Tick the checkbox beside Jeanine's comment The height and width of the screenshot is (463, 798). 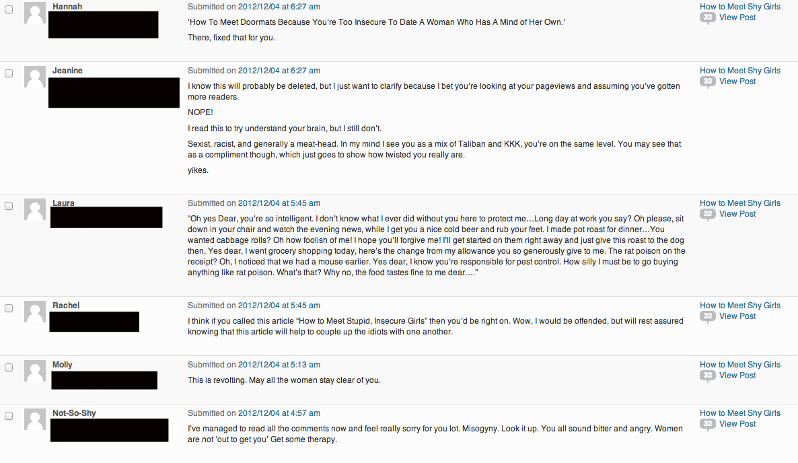click(x=9, y=73)
